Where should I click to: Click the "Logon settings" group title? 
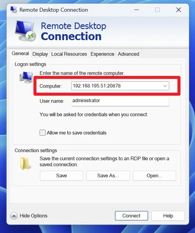[x=30, y=64]
